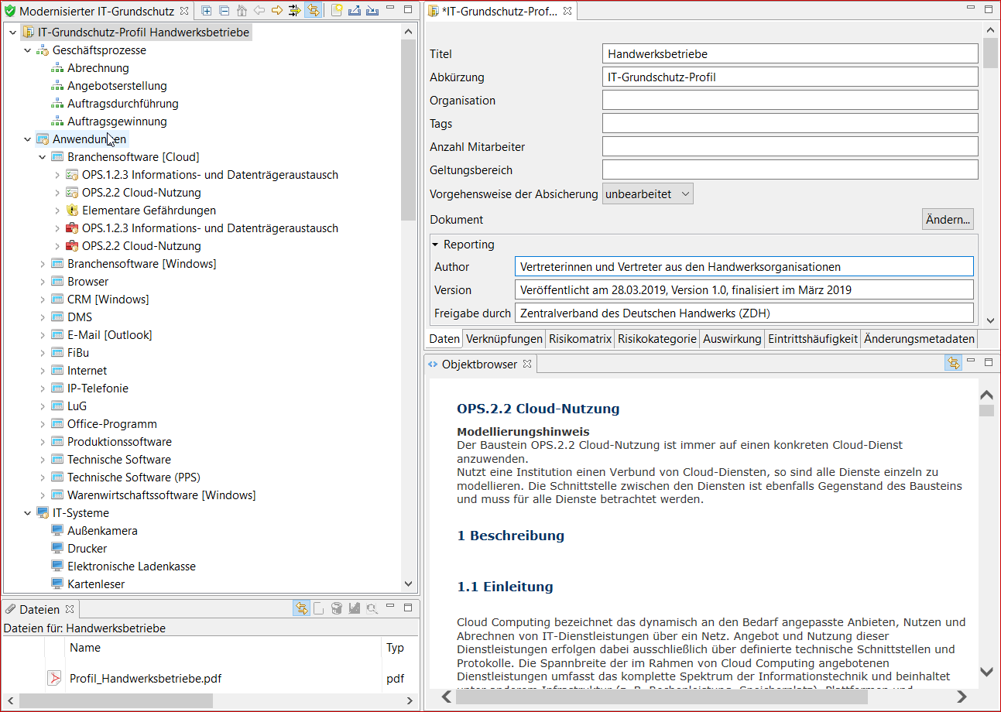
Task: Click the export icon in the Grundschutz toolbar
Action: point(355,11)
